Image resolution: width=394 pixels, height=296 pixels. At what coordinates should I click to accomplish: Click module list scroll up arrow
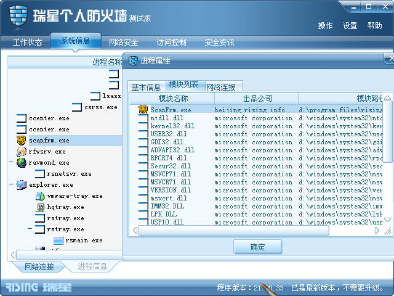click(x=387, y=98)
